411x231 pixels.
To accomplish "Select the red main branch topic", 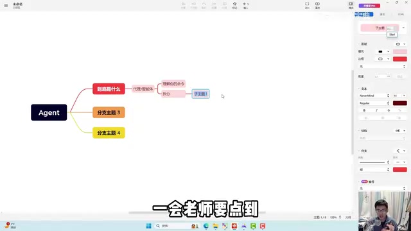I will (x=109, y=89).
